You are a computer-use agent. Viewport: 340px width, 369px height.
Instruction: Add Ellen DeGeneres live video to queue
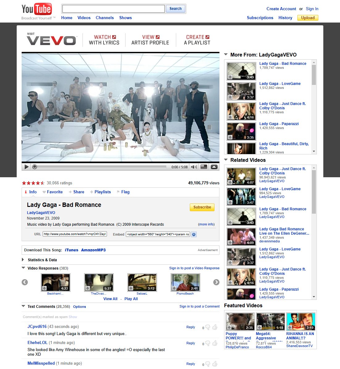[x=230, y=242]
